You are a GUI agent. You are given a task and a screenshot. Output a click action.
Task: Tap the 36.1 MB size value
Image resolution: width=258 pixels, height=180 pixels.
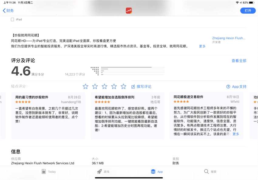98,163
